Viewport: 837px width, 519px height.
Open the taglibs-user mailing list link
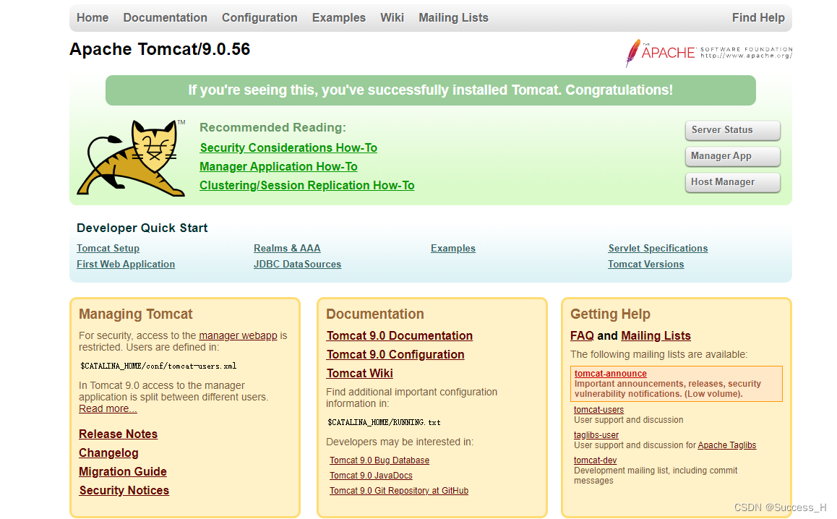point(596,435)
